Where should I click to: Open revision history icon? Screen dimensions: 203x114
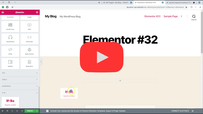pyautogui.click(x=12, y=111)
